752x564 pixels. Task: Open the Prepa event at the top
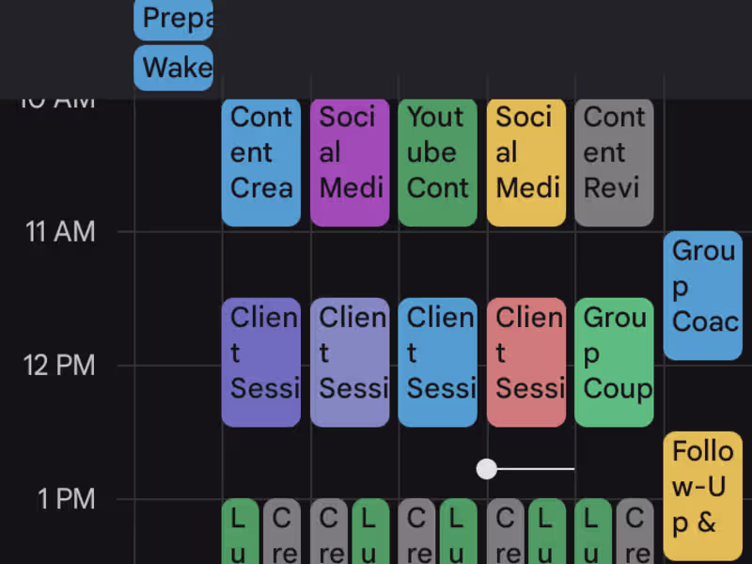click(x=174, y=19)
